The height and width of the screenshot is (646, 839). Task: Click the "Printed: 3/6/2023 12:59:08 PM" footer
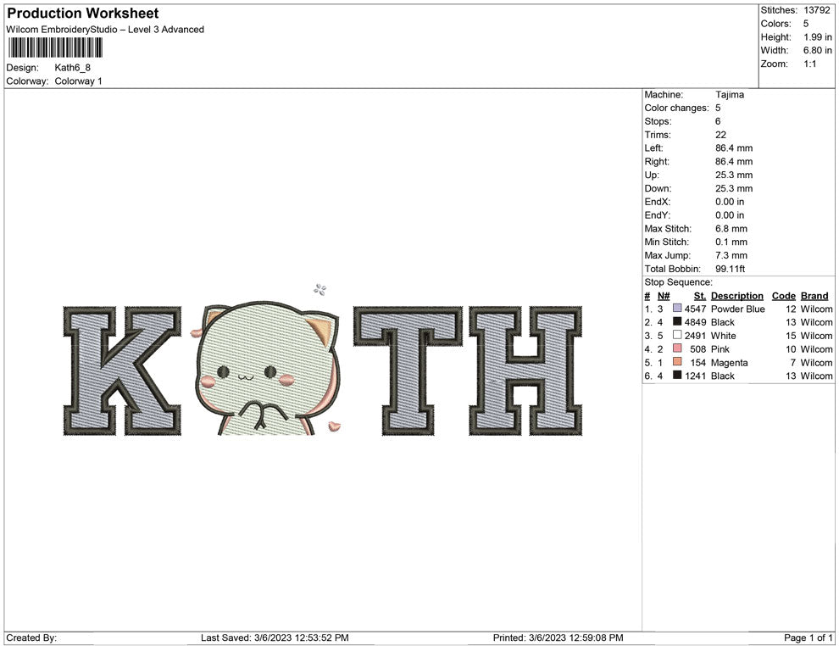coord(558,638)
